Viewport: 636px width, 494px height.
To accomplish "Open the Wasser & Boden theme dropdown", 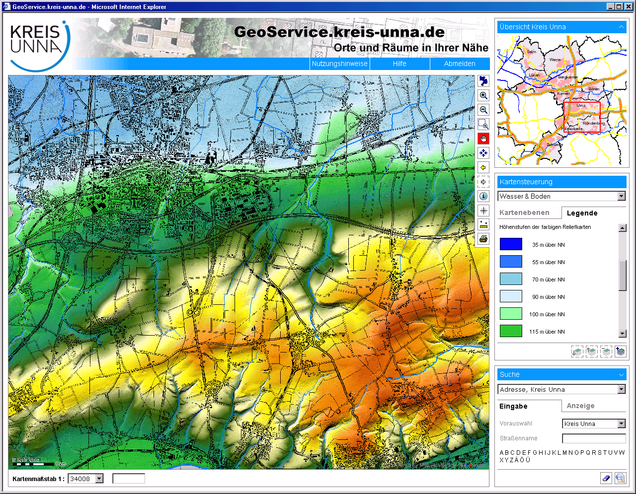I will [621, 196].
